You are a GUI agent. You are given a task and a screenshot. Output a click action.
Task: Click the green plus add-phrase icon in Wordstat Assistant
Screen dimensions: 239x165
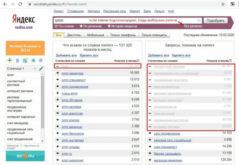10,60
